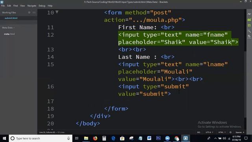Click the "Last Name :" text on line 14

[x=137, y=57]
